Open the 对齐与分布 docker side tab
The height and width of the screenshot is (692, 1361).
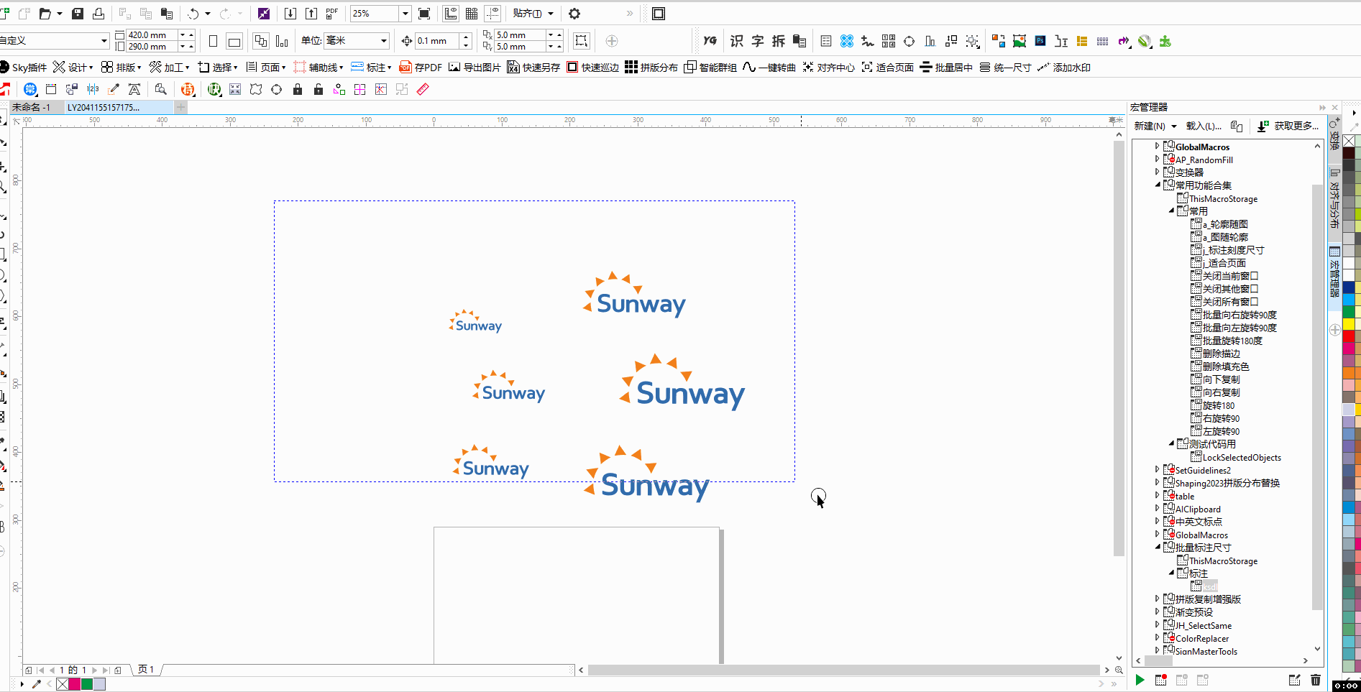(x=1334, y=199)
